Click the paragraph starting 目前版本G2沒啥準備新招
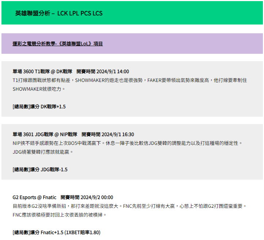 pyautogui.click(x=130, y=210)
